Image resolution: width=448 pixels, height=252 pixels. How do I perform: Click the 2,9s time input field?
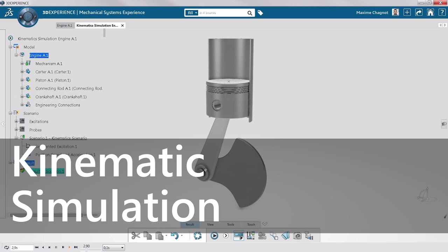tap(22, 248)
